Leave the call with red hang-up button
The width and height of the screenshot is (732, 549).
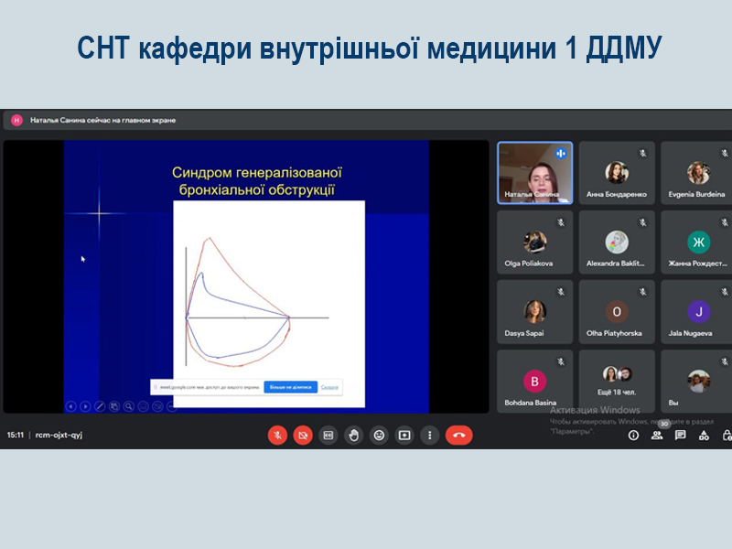coord(458,436)
